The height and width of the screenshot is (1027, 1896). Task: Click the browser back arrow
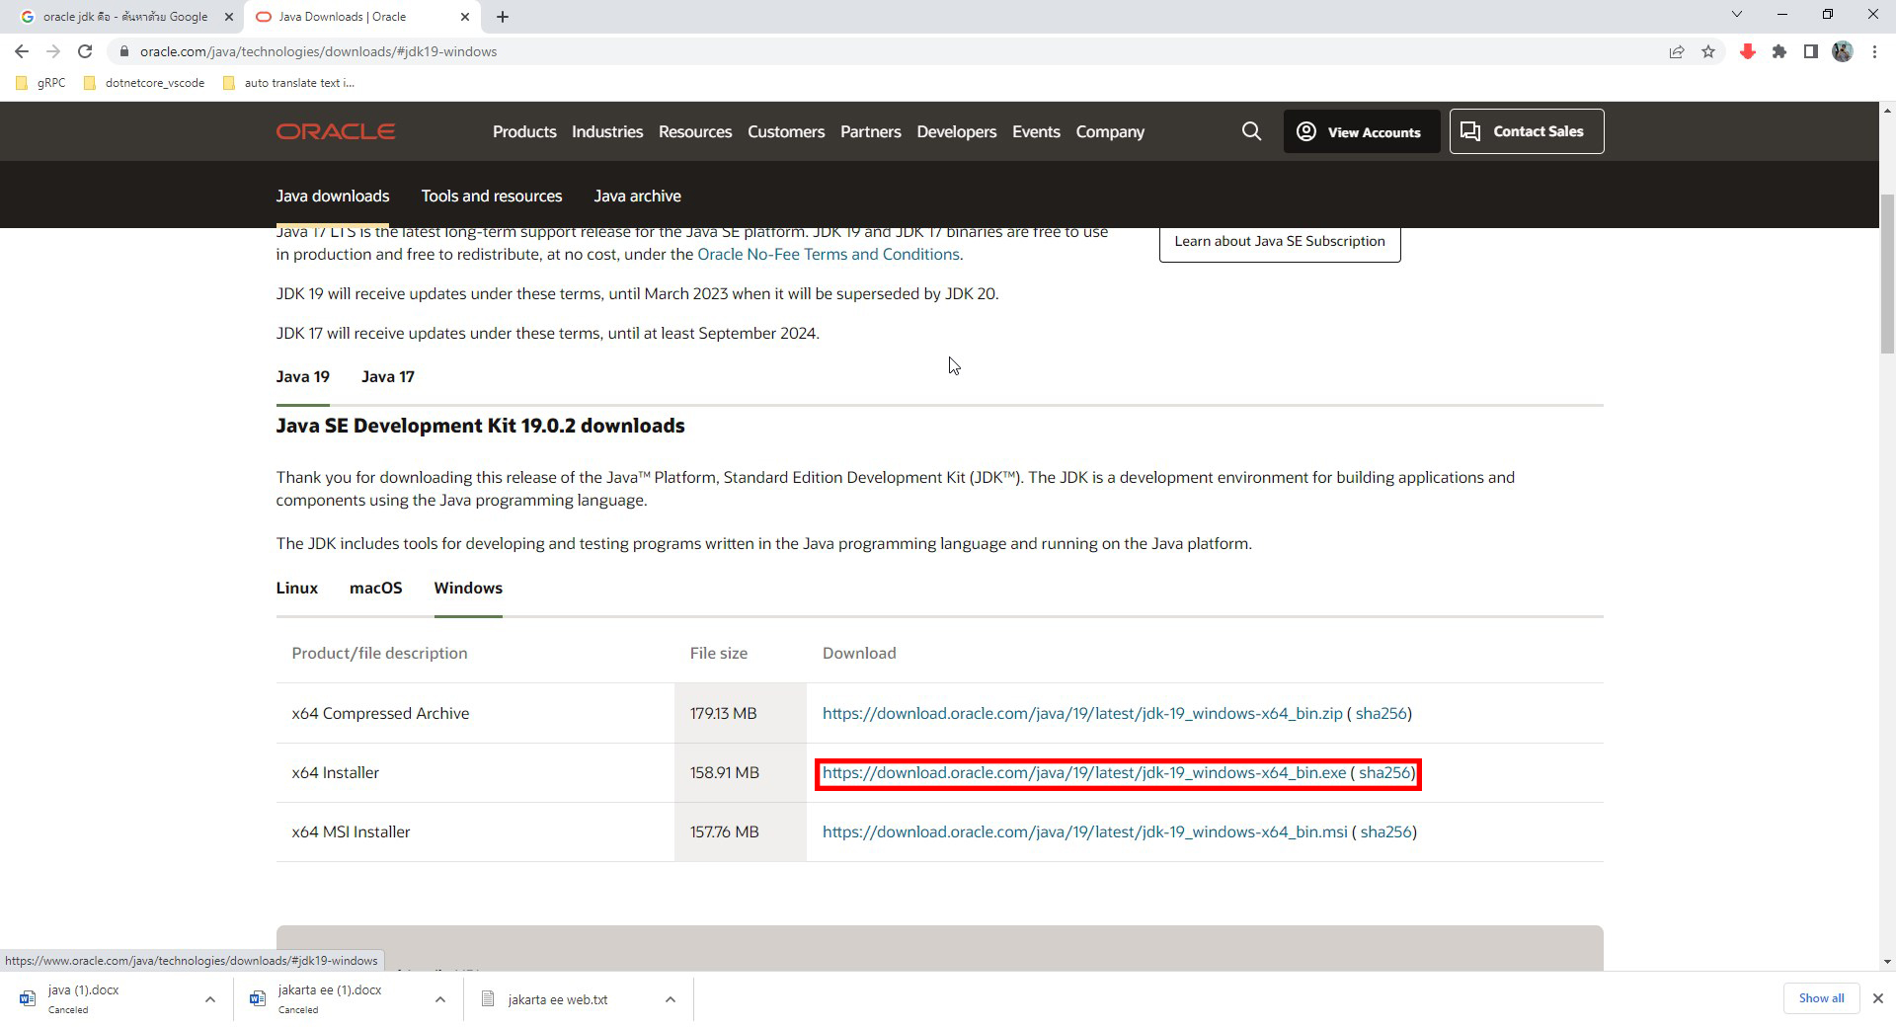tap(22, 51)
